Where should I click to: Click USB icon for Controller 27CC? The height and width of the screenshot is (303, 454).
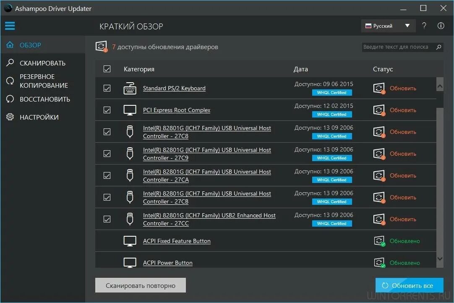[x=130, y=219]
